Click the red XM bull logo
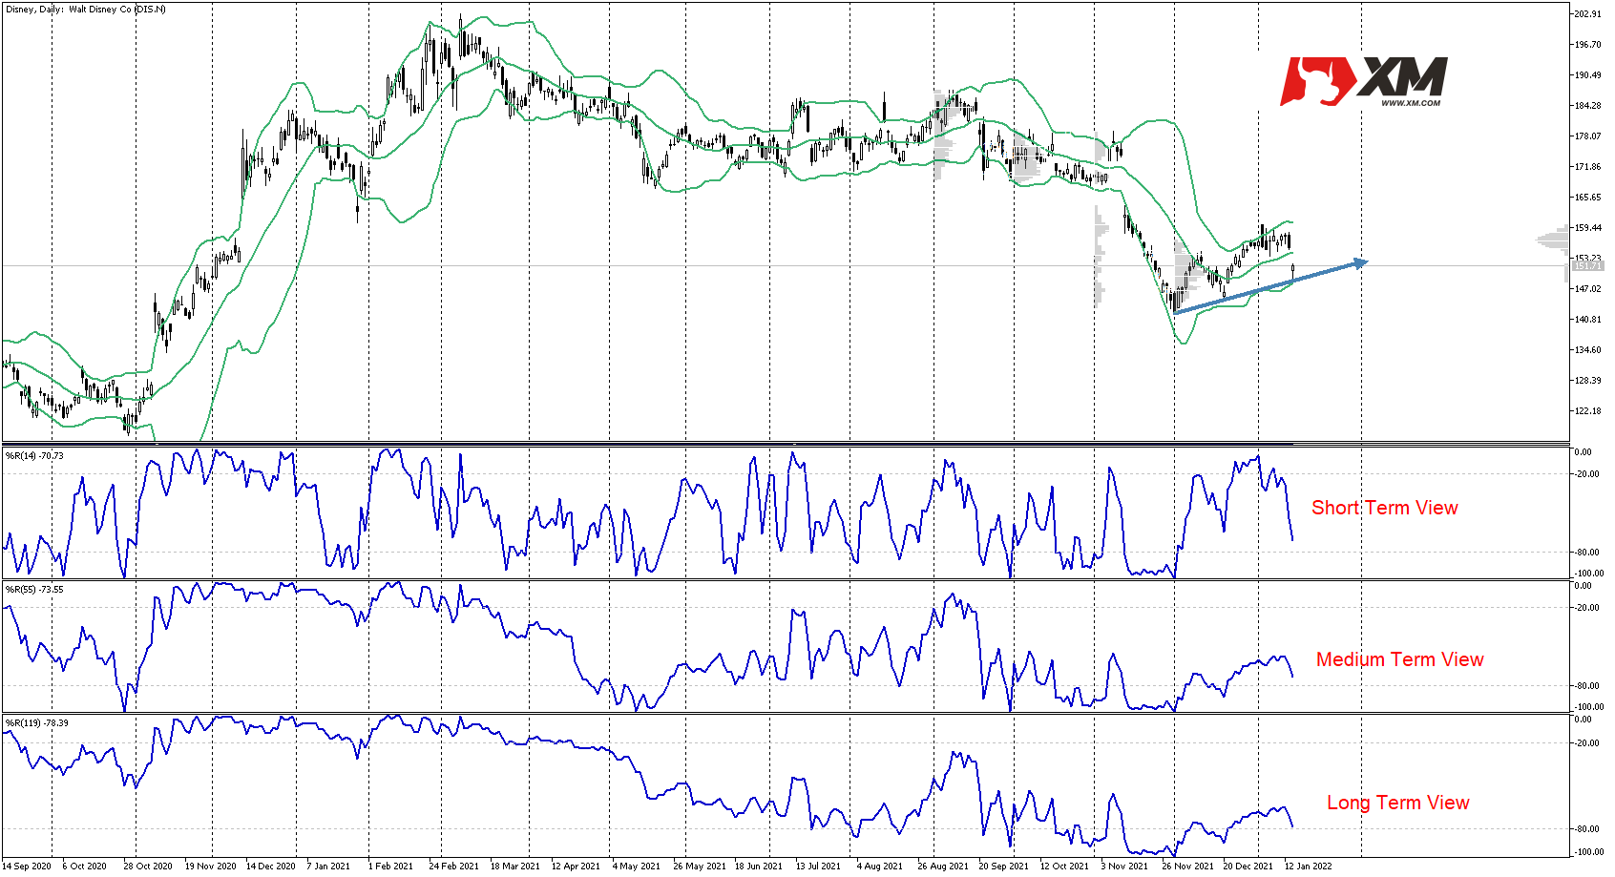The image size is (1615, 877). tap(1315, 80)
